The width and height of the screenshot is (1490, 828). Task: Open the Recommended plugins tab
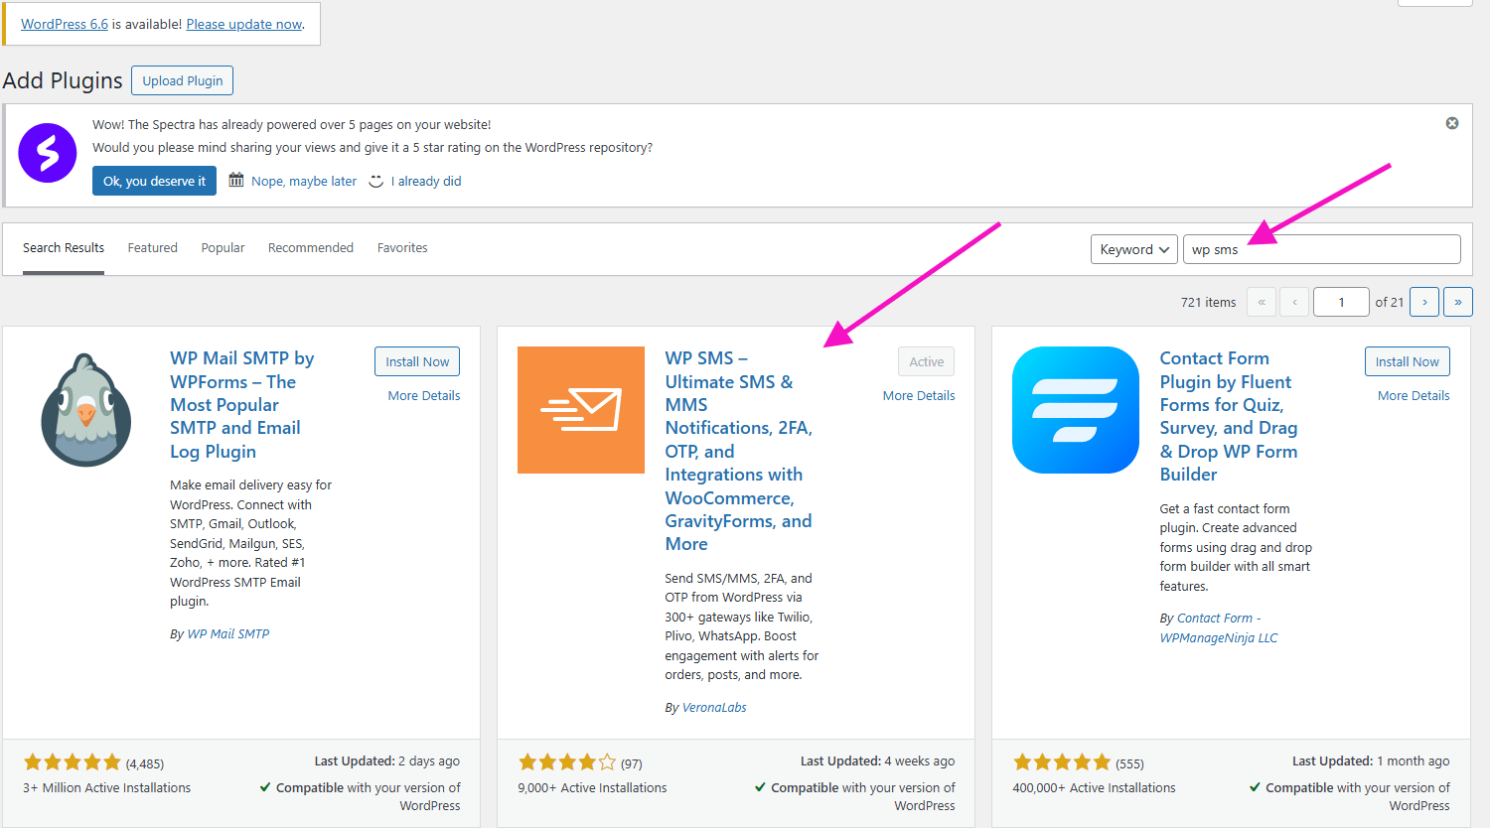311,248
